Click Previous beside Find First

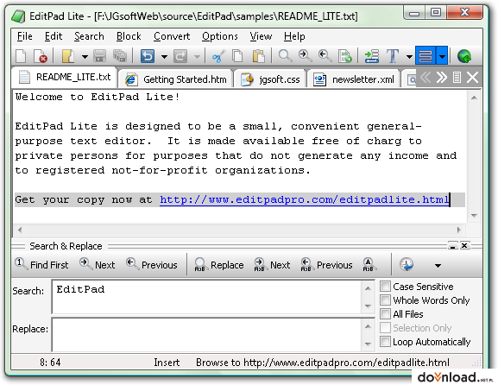[152, 264]
